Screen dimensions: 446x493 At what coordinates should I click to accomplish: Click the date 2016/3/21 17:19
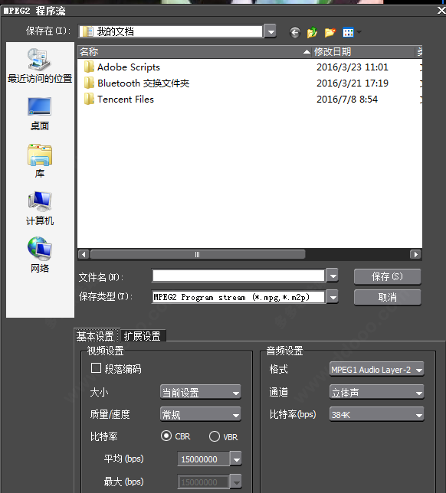(353, 83)
